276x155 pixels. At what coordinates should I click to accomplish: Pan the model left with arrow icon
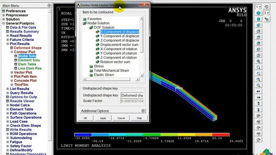coord(258,91)
